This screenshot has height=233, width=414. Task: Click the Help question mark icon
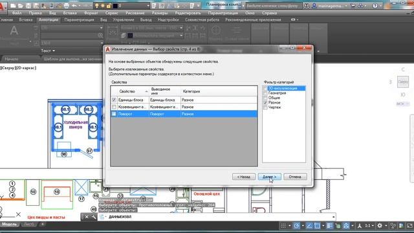(375, 6)
